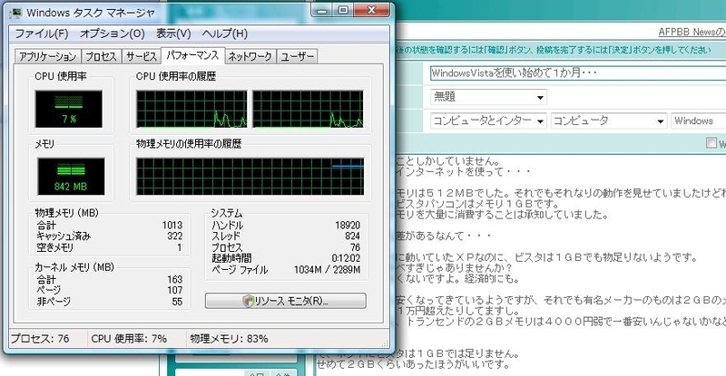Click the メモリ 842 MB gauge
Viewport: 726px width, 376px height.
(71, 176)
